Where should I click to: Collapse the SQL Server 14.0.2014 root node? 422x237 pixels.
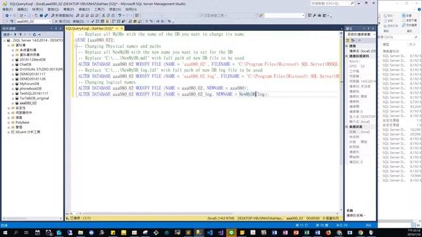(5, 40)
